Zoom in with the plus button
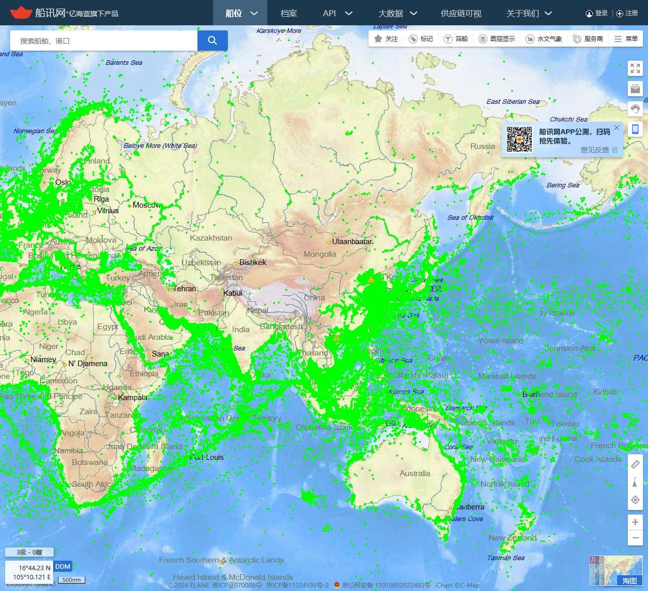The image size is (648, 591). point(635,522)
